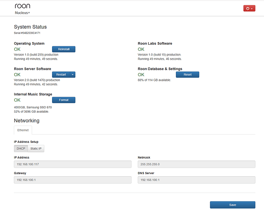Click the Internal Music Storage heading

point(33,94)
